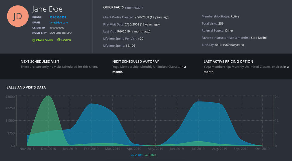
Task: Open the Learn link text
Action: (66, 40)
